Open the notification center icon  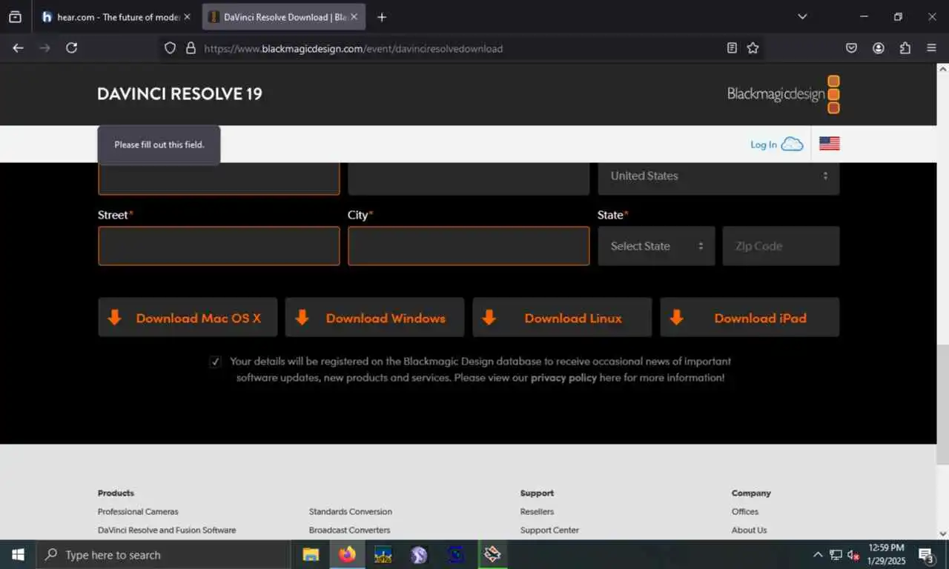927,554
